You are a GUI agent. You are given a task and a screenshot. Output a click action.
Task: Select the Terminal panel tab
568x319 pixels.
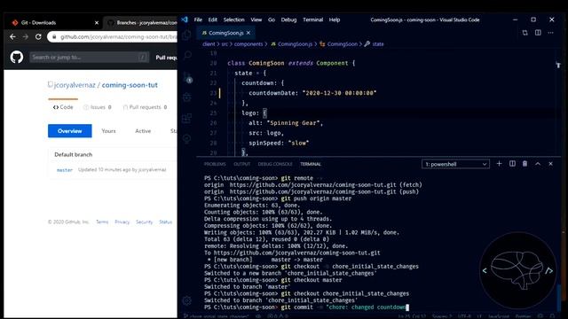coord(311,164)
